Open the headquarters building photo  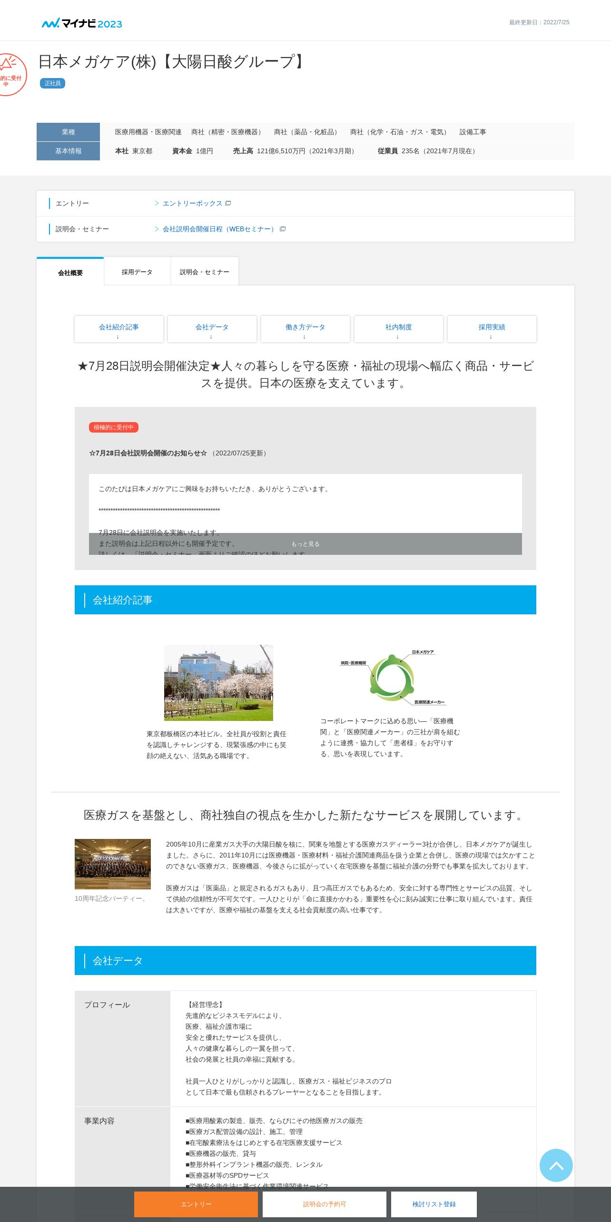point(218,683)
